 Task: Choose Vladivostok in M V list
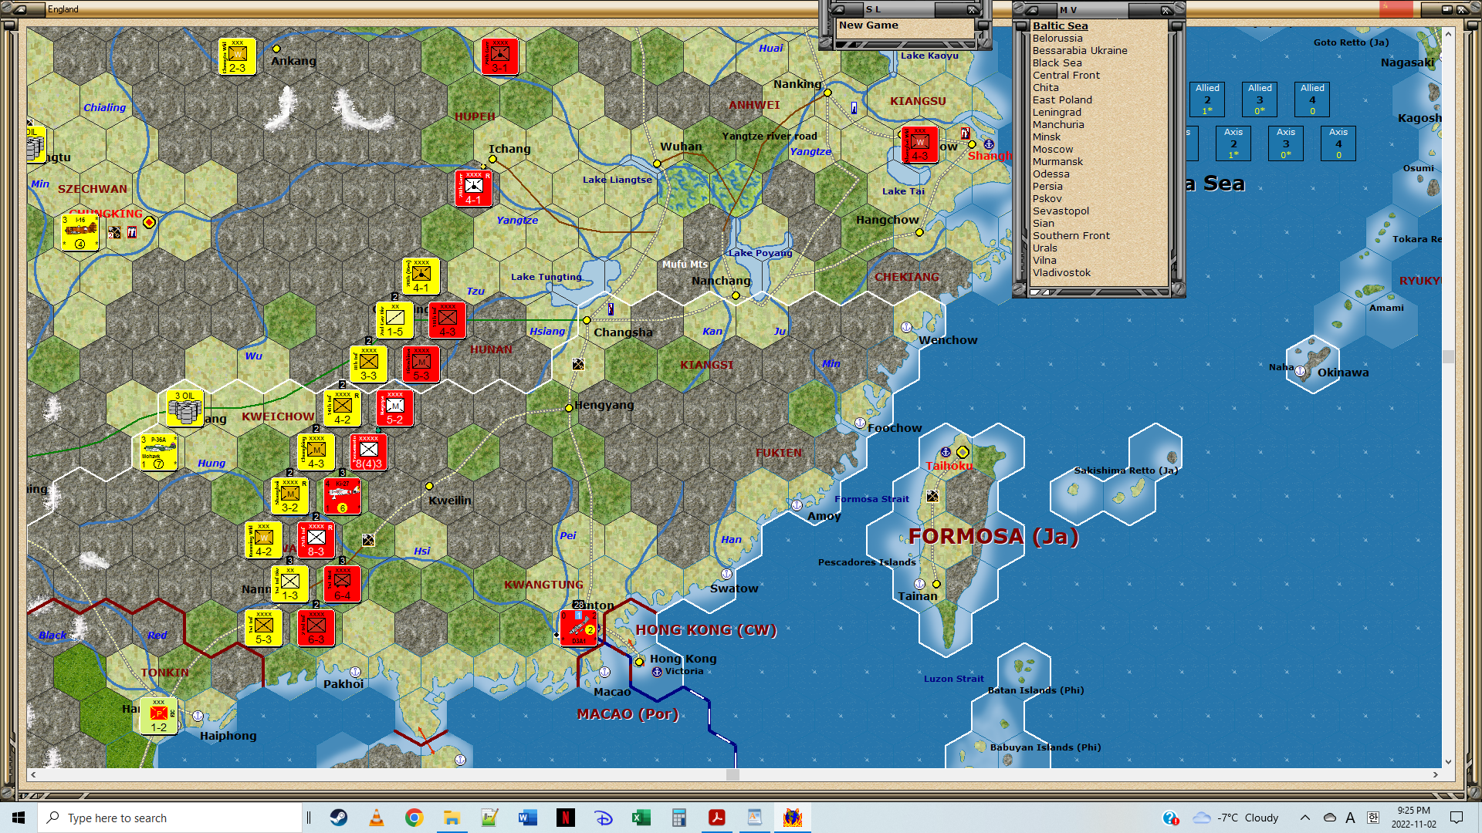(x=1061, y=272)
